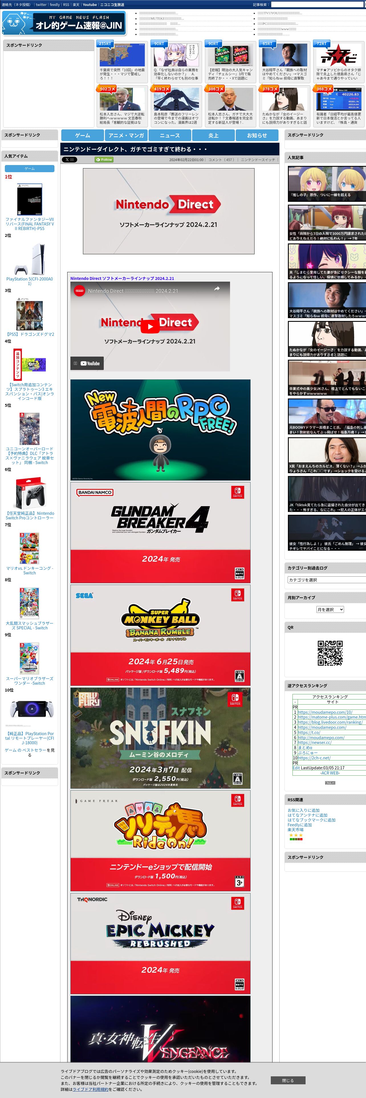Click the feedly link in the top bar
366x1098 pixels.
(x=54, y=5)
